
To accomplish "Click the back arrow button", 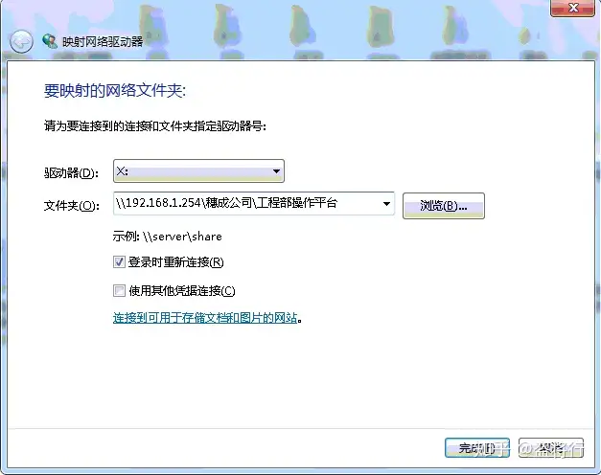I will pyautogui.click(x=21, y=41).
